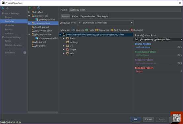Mark the folder as Sources

point(78,30)
